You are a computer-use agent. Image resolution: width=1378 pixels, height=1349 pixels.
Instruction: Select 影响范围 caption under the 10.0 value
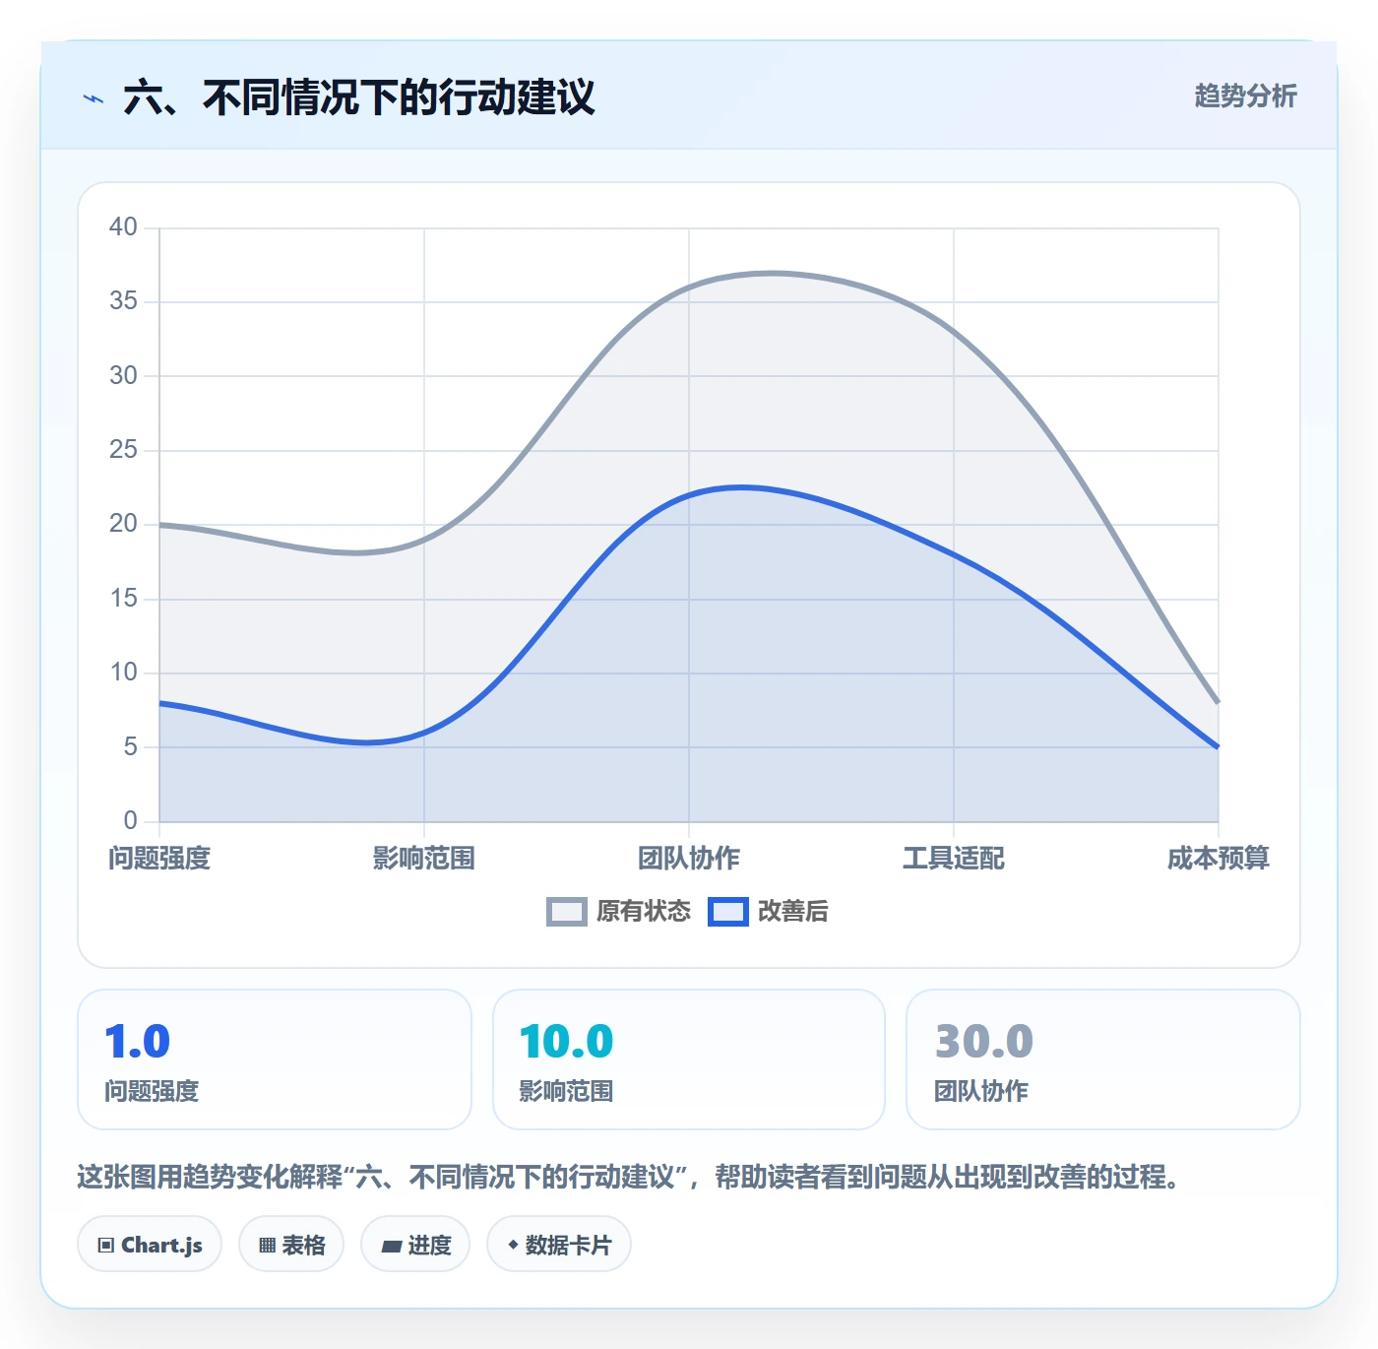click(x=567, y=1091)
